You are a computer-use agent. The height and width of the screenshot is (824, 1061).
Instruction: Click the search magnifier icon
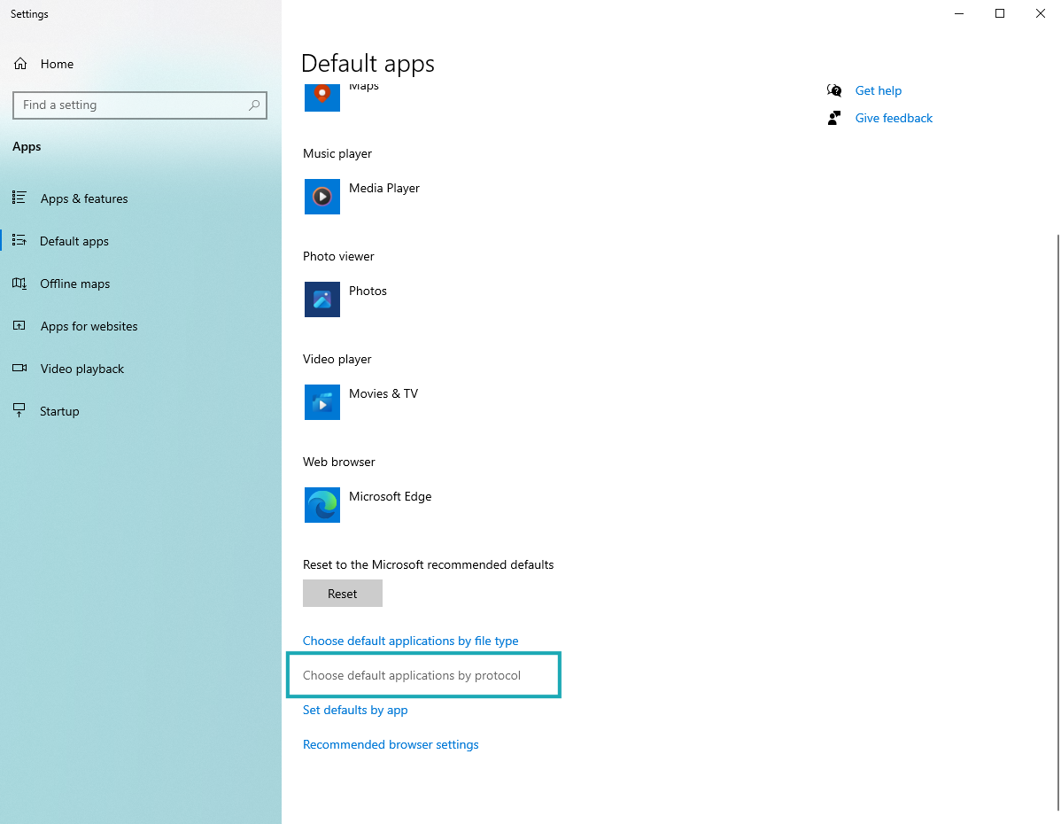(254, 105)
